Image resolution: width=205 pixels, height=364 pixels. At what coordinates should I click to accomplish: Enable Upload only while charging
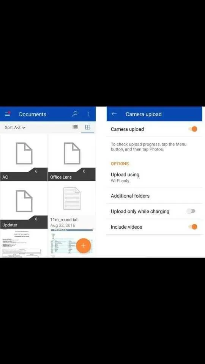coord(191,211)
